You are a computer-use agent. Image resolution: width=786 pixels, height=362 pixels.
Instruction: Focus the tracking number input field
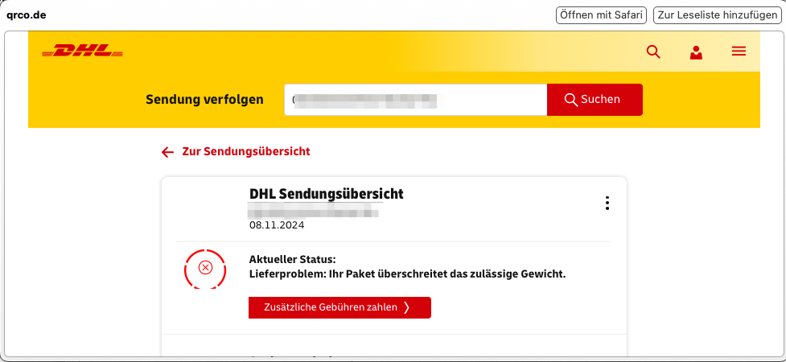415,100
